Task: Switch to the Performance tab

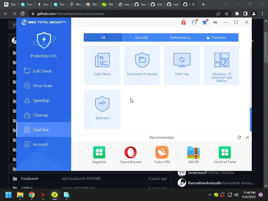Action: click(180, 37)
